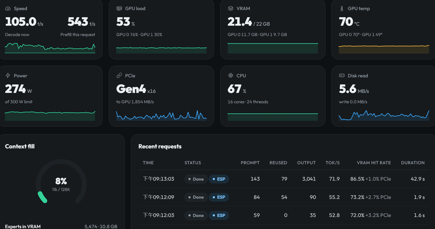Click the Speed sparkline chart
Viewport: 435px width, 229px height.
click(x=50, y=48)
